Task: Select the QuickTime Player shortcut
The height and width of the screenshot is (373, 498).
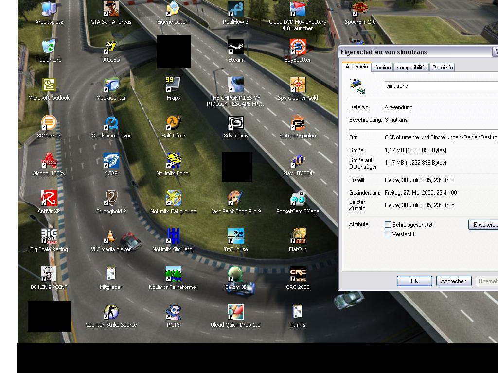Action: pos(111,123)
